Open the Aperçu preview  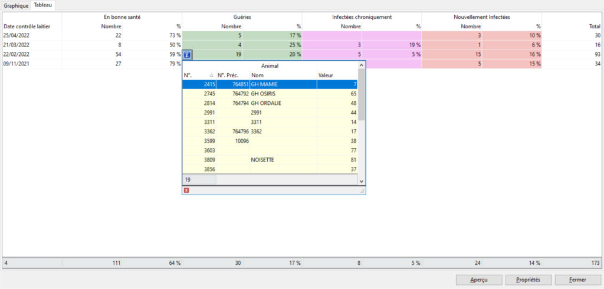(478, 280)
